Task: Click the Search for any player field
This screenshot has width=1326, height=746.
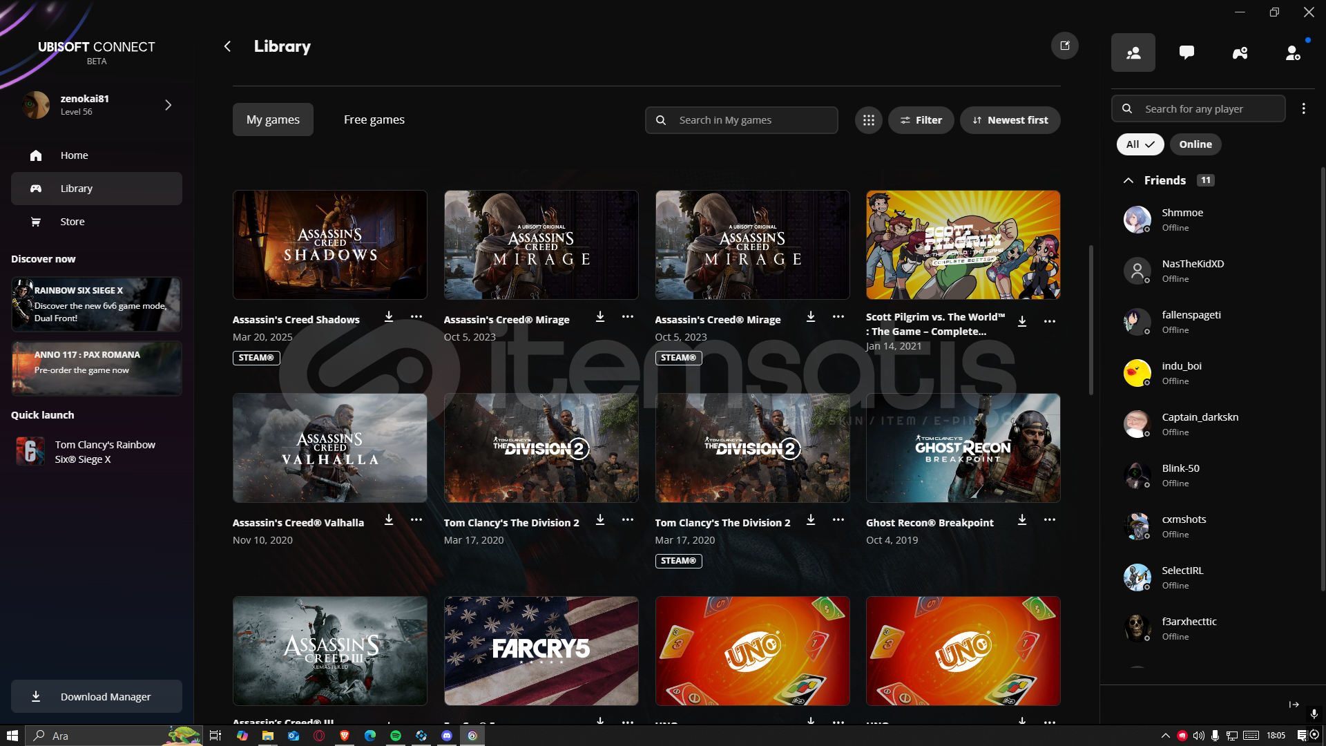Action: [1198, 108]
